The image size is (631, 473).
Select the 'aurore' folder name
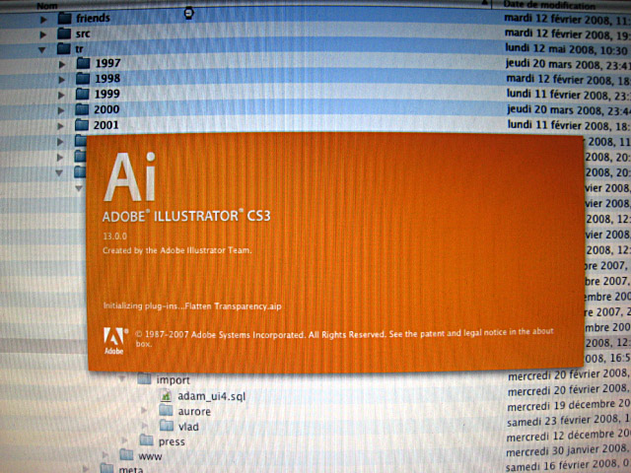194,411
